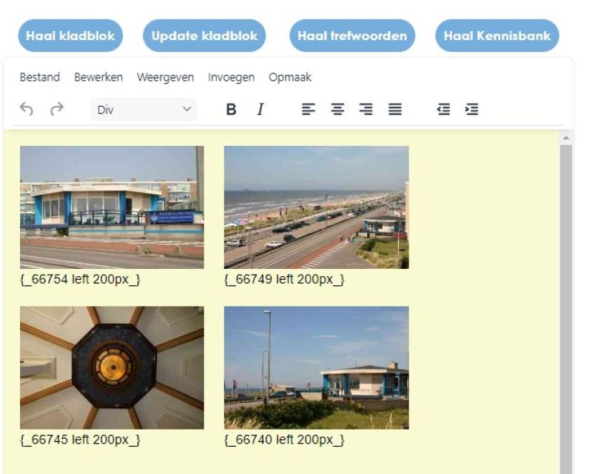Open the Bewerken menu

(98, 77)
